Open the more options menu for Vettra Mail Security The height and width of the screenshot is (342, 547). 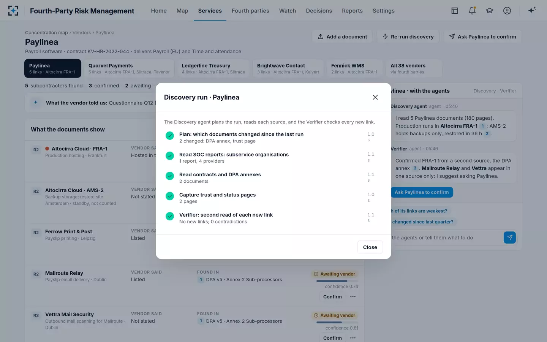(x=353, y=338)
